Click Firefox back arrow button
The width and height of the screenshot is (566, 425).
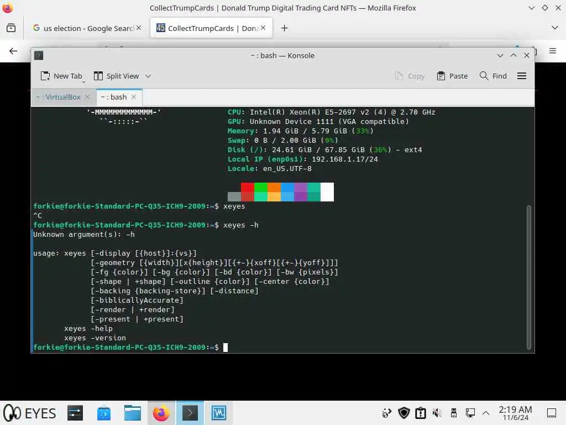click(13, 51)
